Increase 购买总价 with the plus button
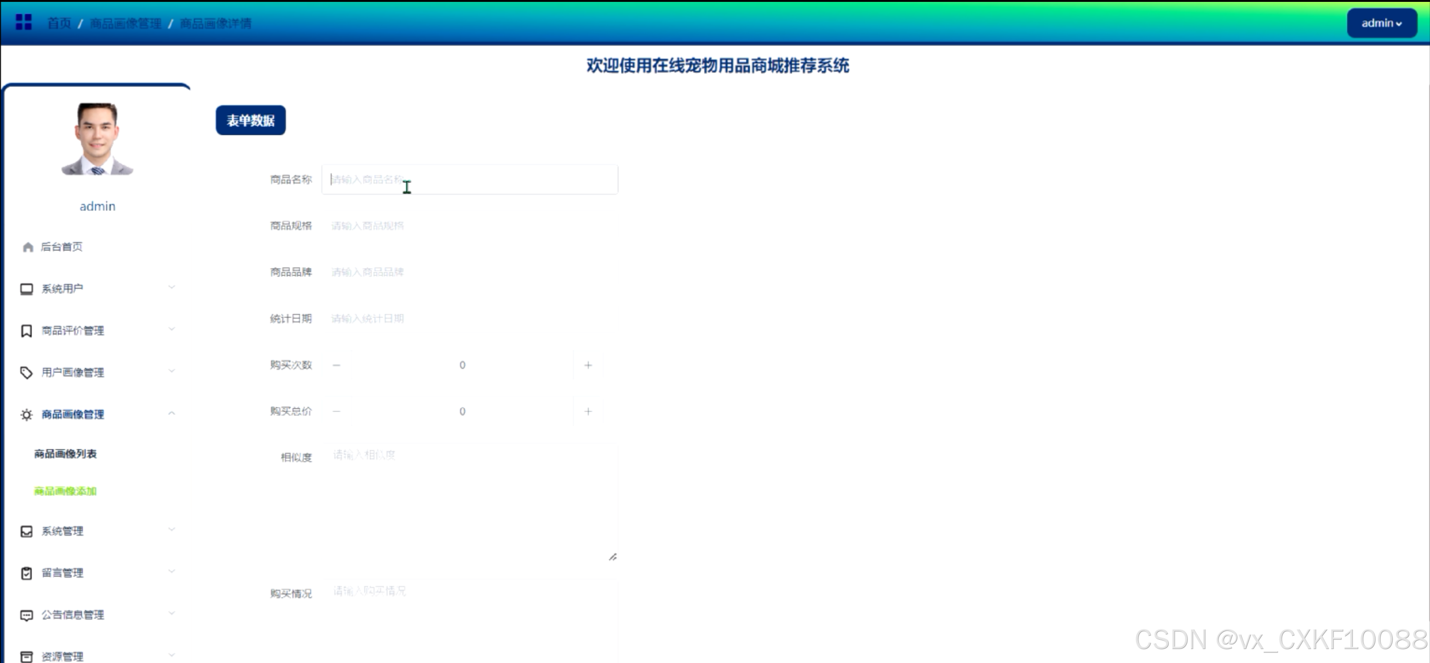 tap(588, 412)
